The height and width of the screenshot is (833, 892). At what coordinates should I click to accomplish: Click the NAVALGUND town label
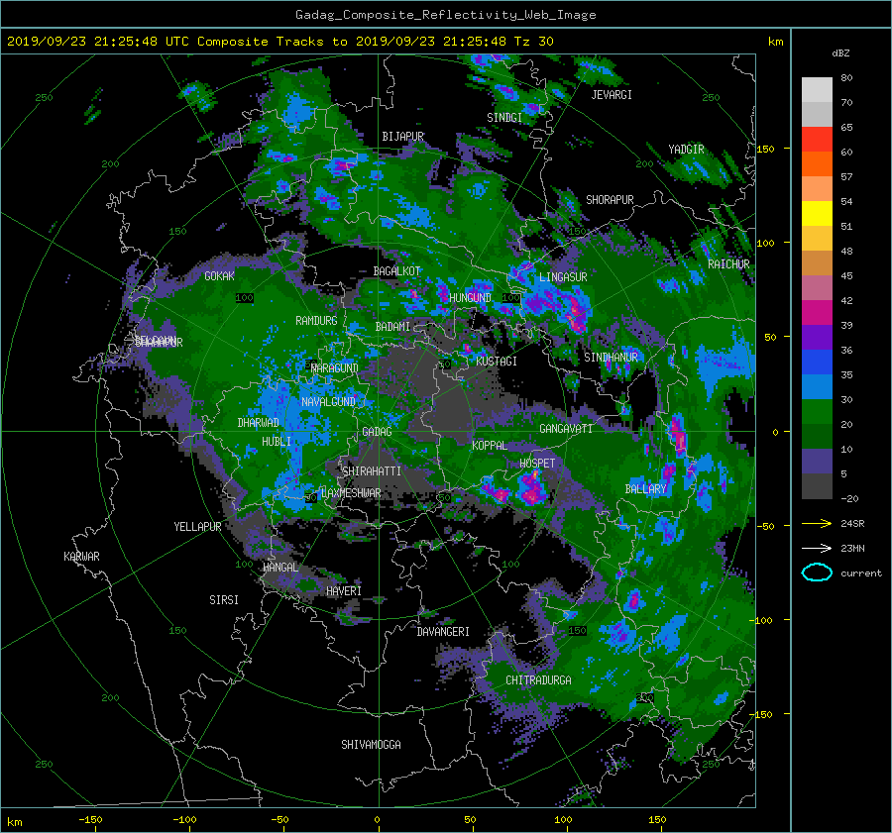pyautogui.click(x=328, y=402)
